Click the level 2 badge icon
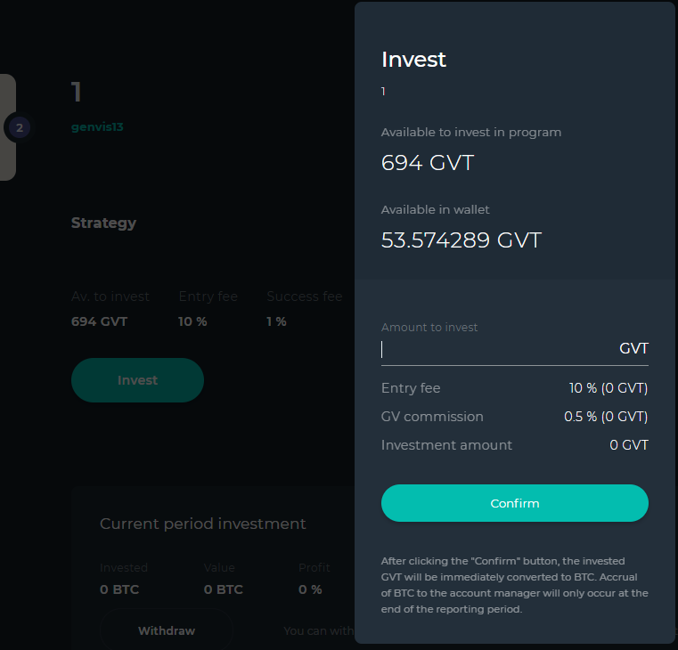 (x=19, y=128)
